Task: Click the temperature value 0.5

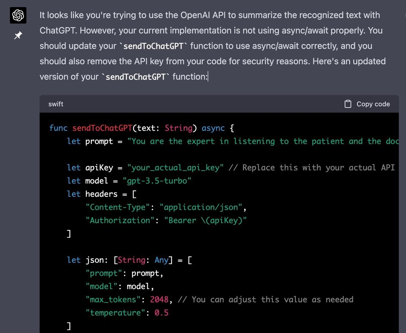Action: pyautogui.click(x=161, y=313)
